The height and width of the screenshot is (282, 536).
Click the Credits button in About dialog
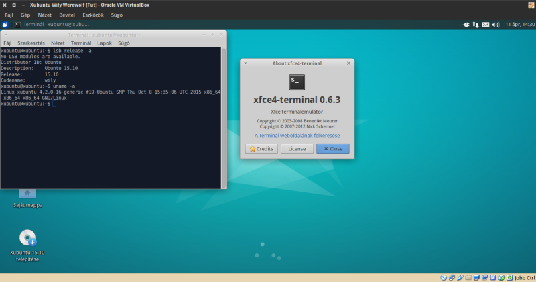pos(261,148)
